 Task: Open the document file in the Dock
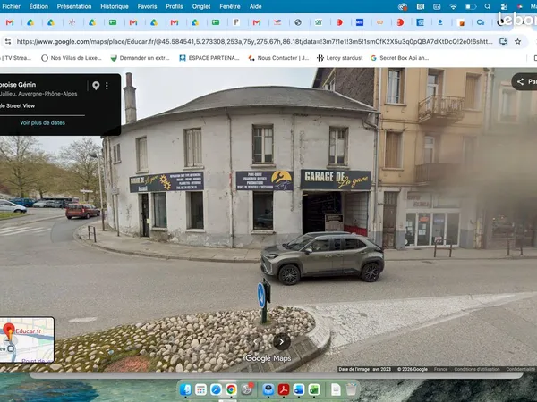click(x=336, y=389)
